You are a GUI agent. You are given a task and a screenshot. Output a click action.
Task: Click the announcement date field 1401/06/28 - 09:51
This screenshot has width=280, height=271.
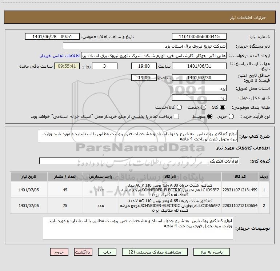pos(52,37)
